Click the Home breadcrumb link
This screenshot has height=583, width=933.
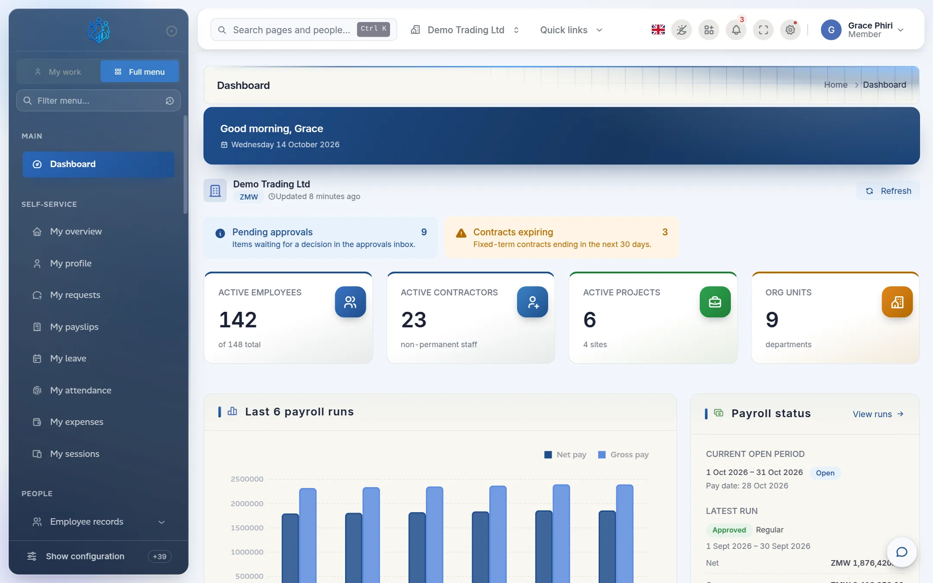tap(835, 85)
